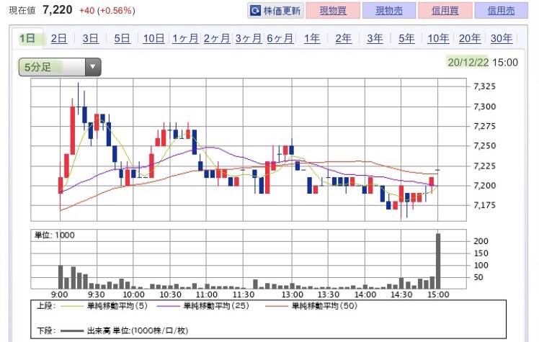Switch to the 1年 chart range
This screenshot has height=342, width=539.
point(312,38)
